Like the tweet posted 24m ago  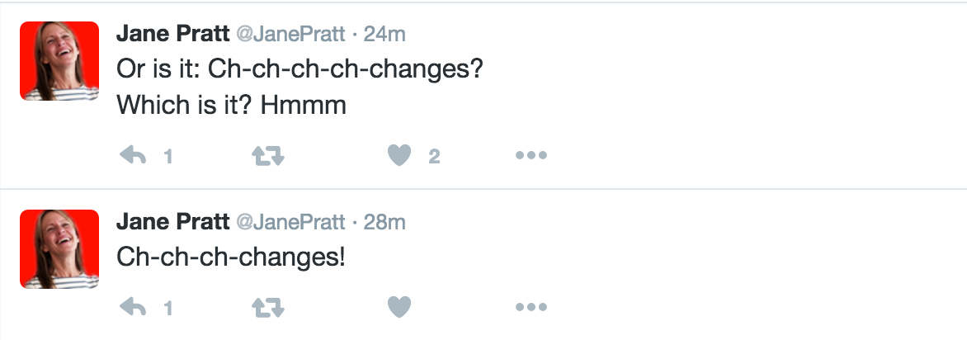(x=399, y=155)
